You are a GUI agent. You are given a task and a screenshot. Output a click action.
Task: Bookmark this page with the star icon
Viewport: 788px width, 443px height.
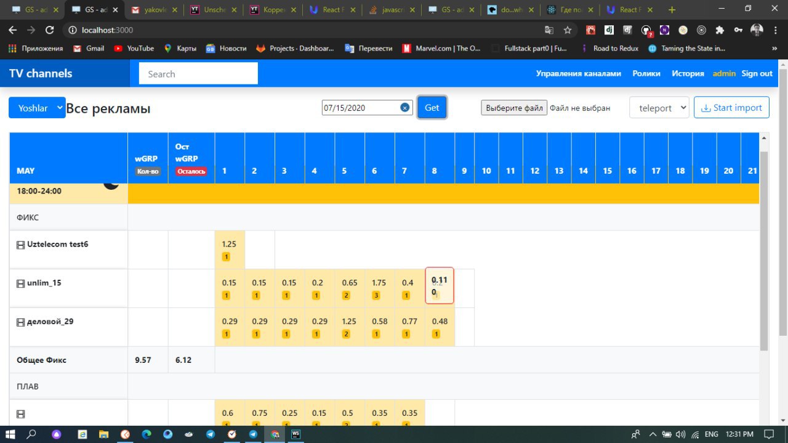click(568, 30)
